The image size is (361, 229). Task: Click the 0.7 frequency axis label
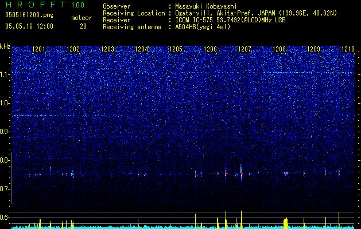(5, 189)
